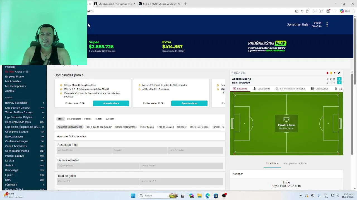Select the Crear apuesta filter
The width and height of the screenshot is (357, 200).
tap(74, 119)
